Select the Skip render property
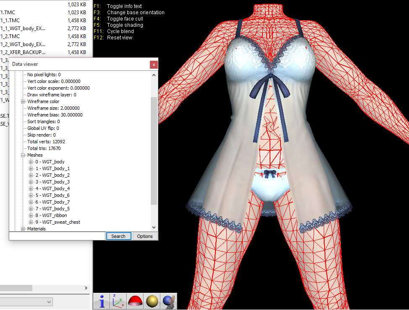 [41, 135]
